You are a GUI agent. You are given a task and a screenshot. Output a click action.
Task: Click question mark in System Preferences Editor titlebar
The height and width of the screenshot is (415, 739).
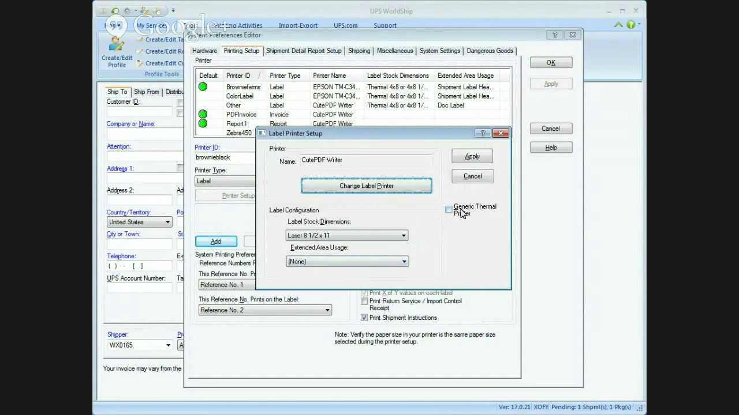555,35
